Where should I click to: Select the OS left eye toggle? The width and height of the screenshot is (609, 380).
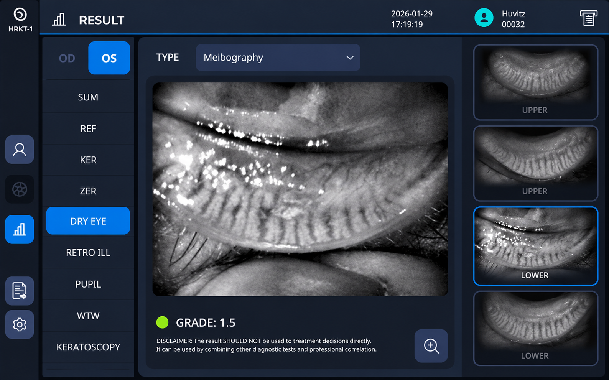click(109, 58)
